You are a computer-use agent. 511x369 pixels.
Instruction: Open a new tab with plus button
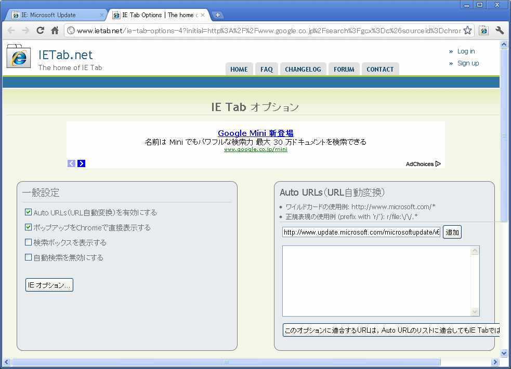(217, 15)
